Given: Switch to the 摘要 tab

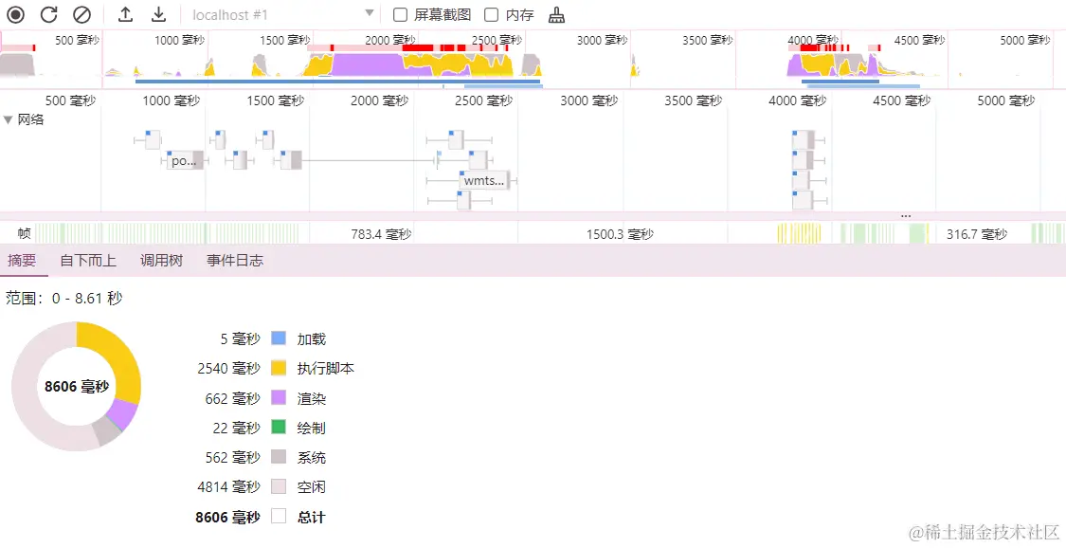Looking at the screenshot, I should click(22, 261).
